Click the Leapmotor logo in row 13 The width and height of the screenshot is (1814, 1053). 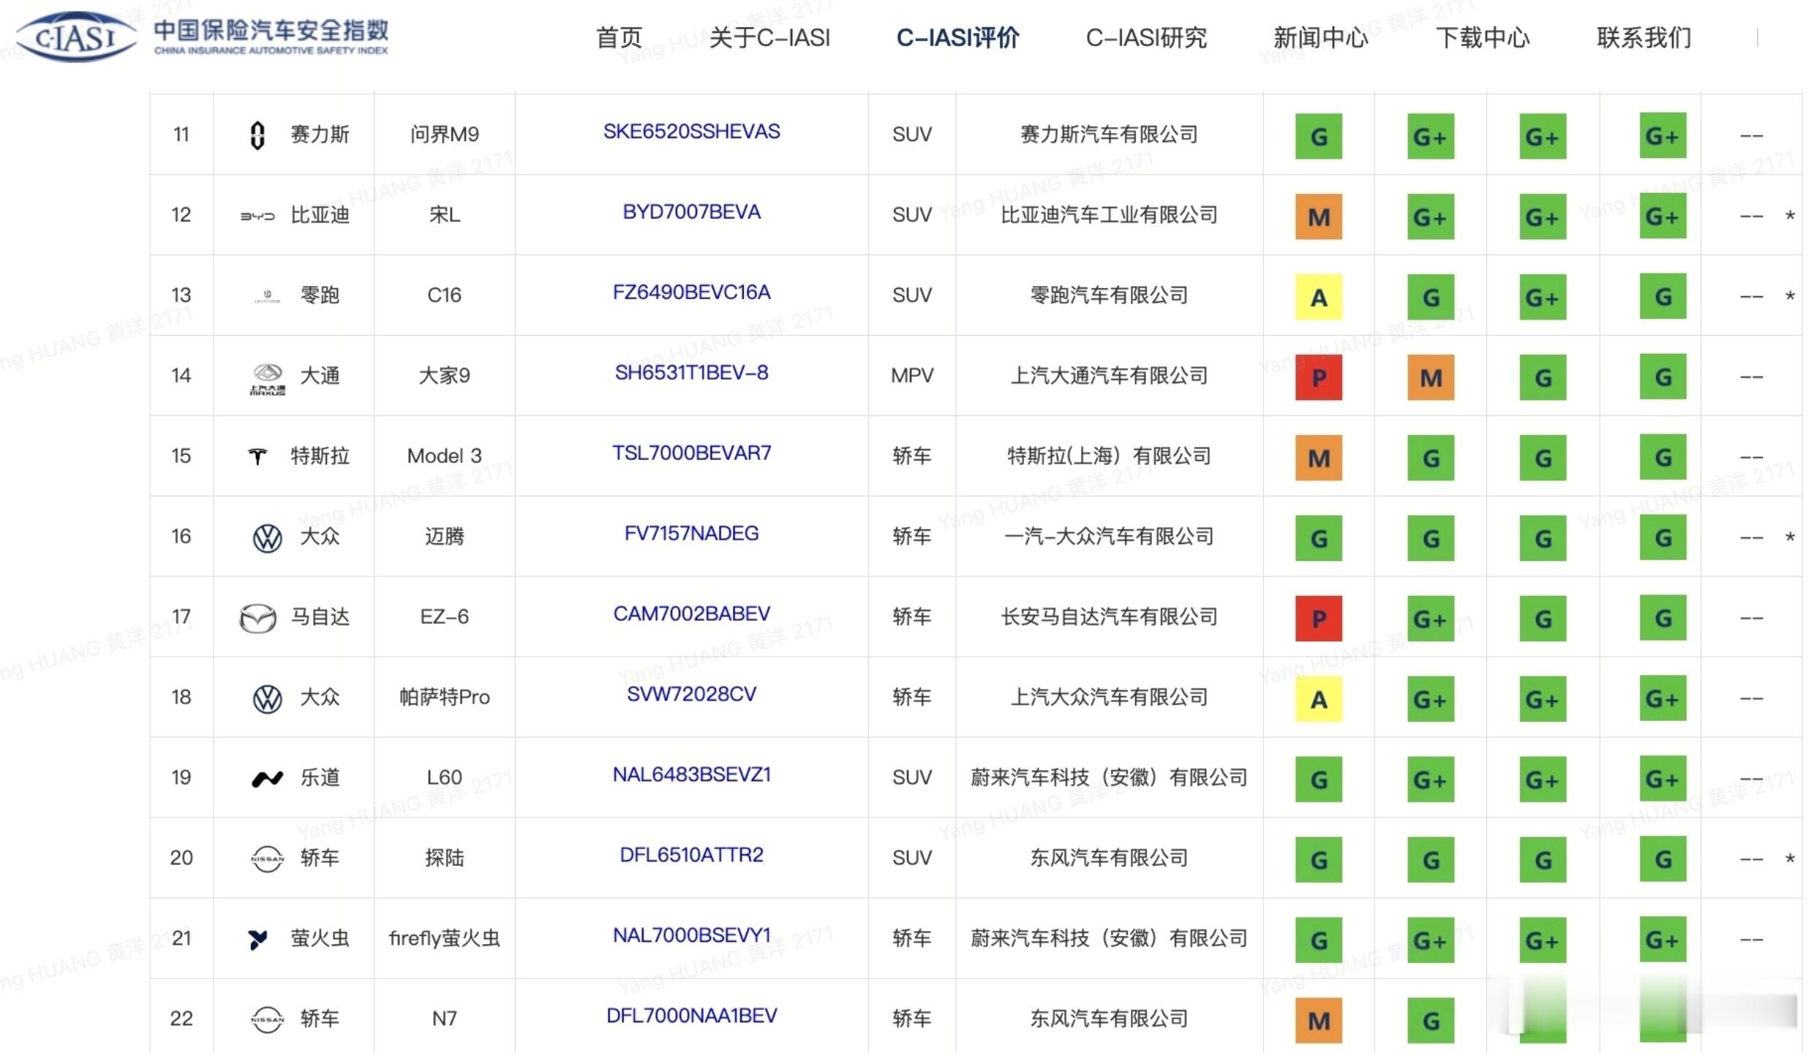[x=267, y=296]
